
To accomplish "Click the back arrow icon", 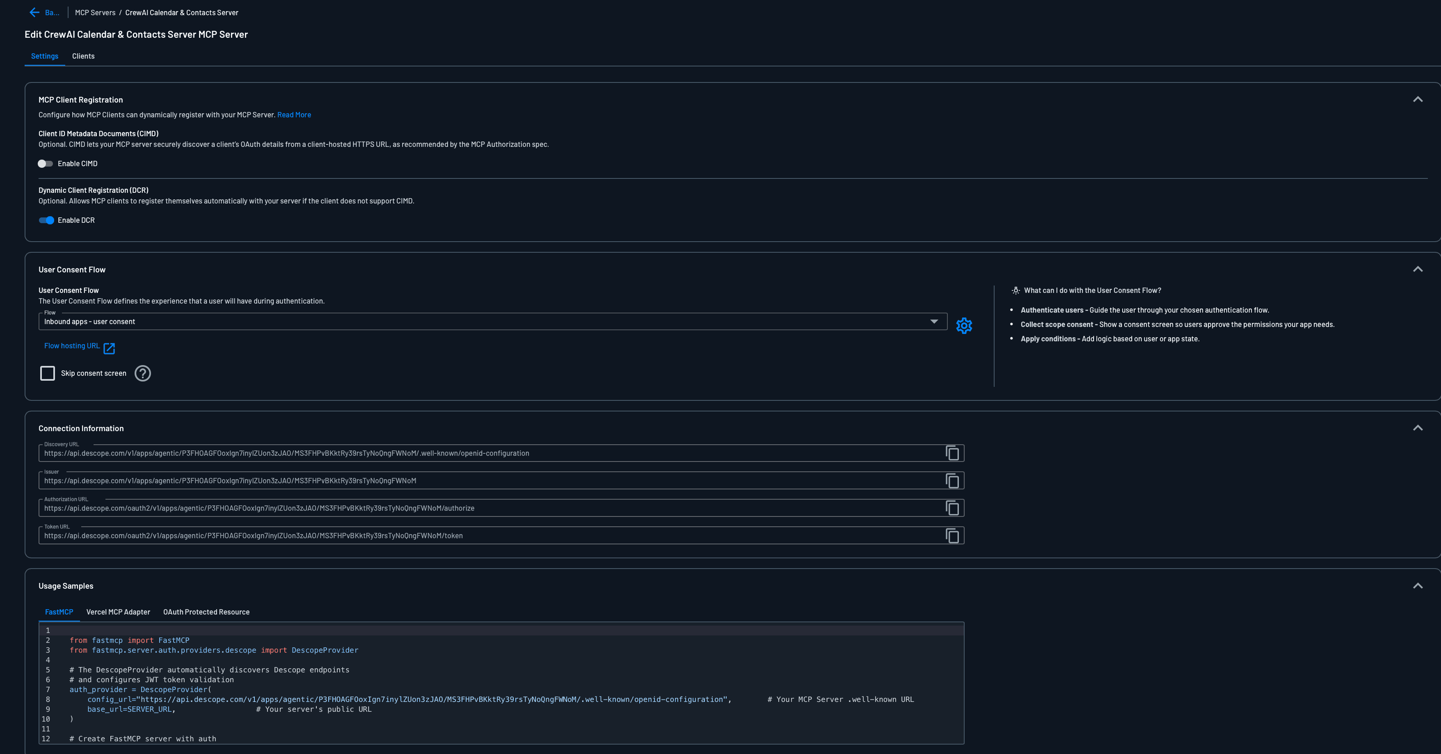I will tap(34, 12).
